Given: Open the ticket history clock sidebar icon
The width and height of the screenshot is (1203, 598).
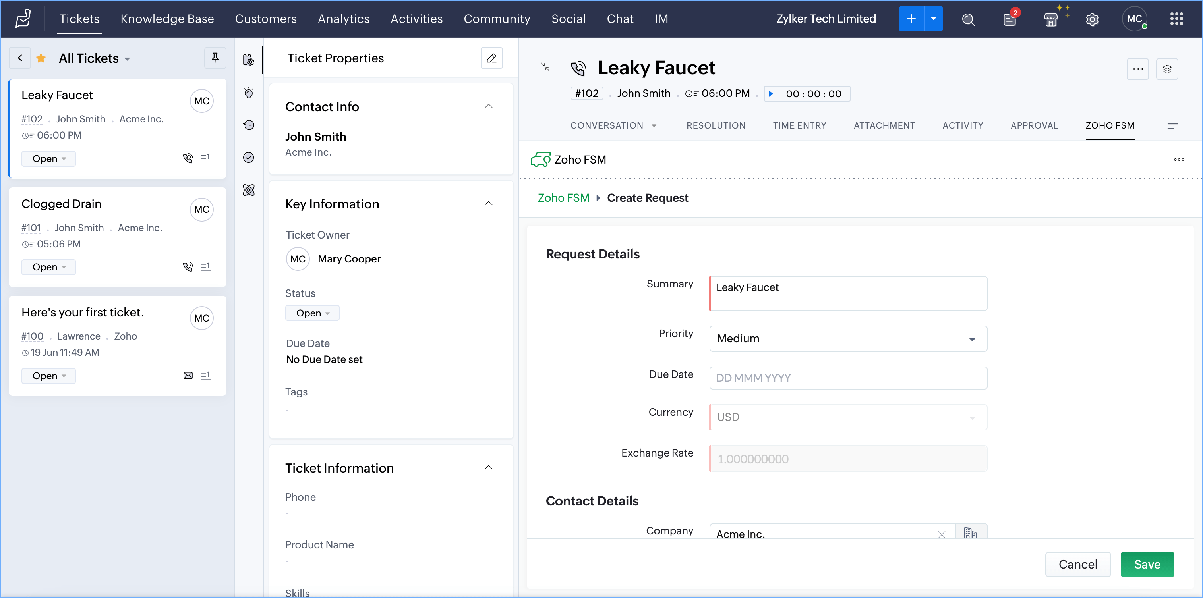Looking at the screenshot, I should pyautogui.click(x=249, y=125).
